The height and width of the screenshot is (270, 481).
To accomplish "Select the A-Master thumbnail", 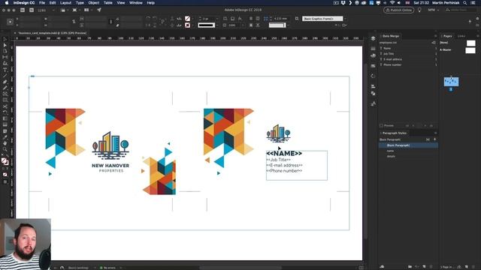I will pyautogui.click(x=470, y=50).
